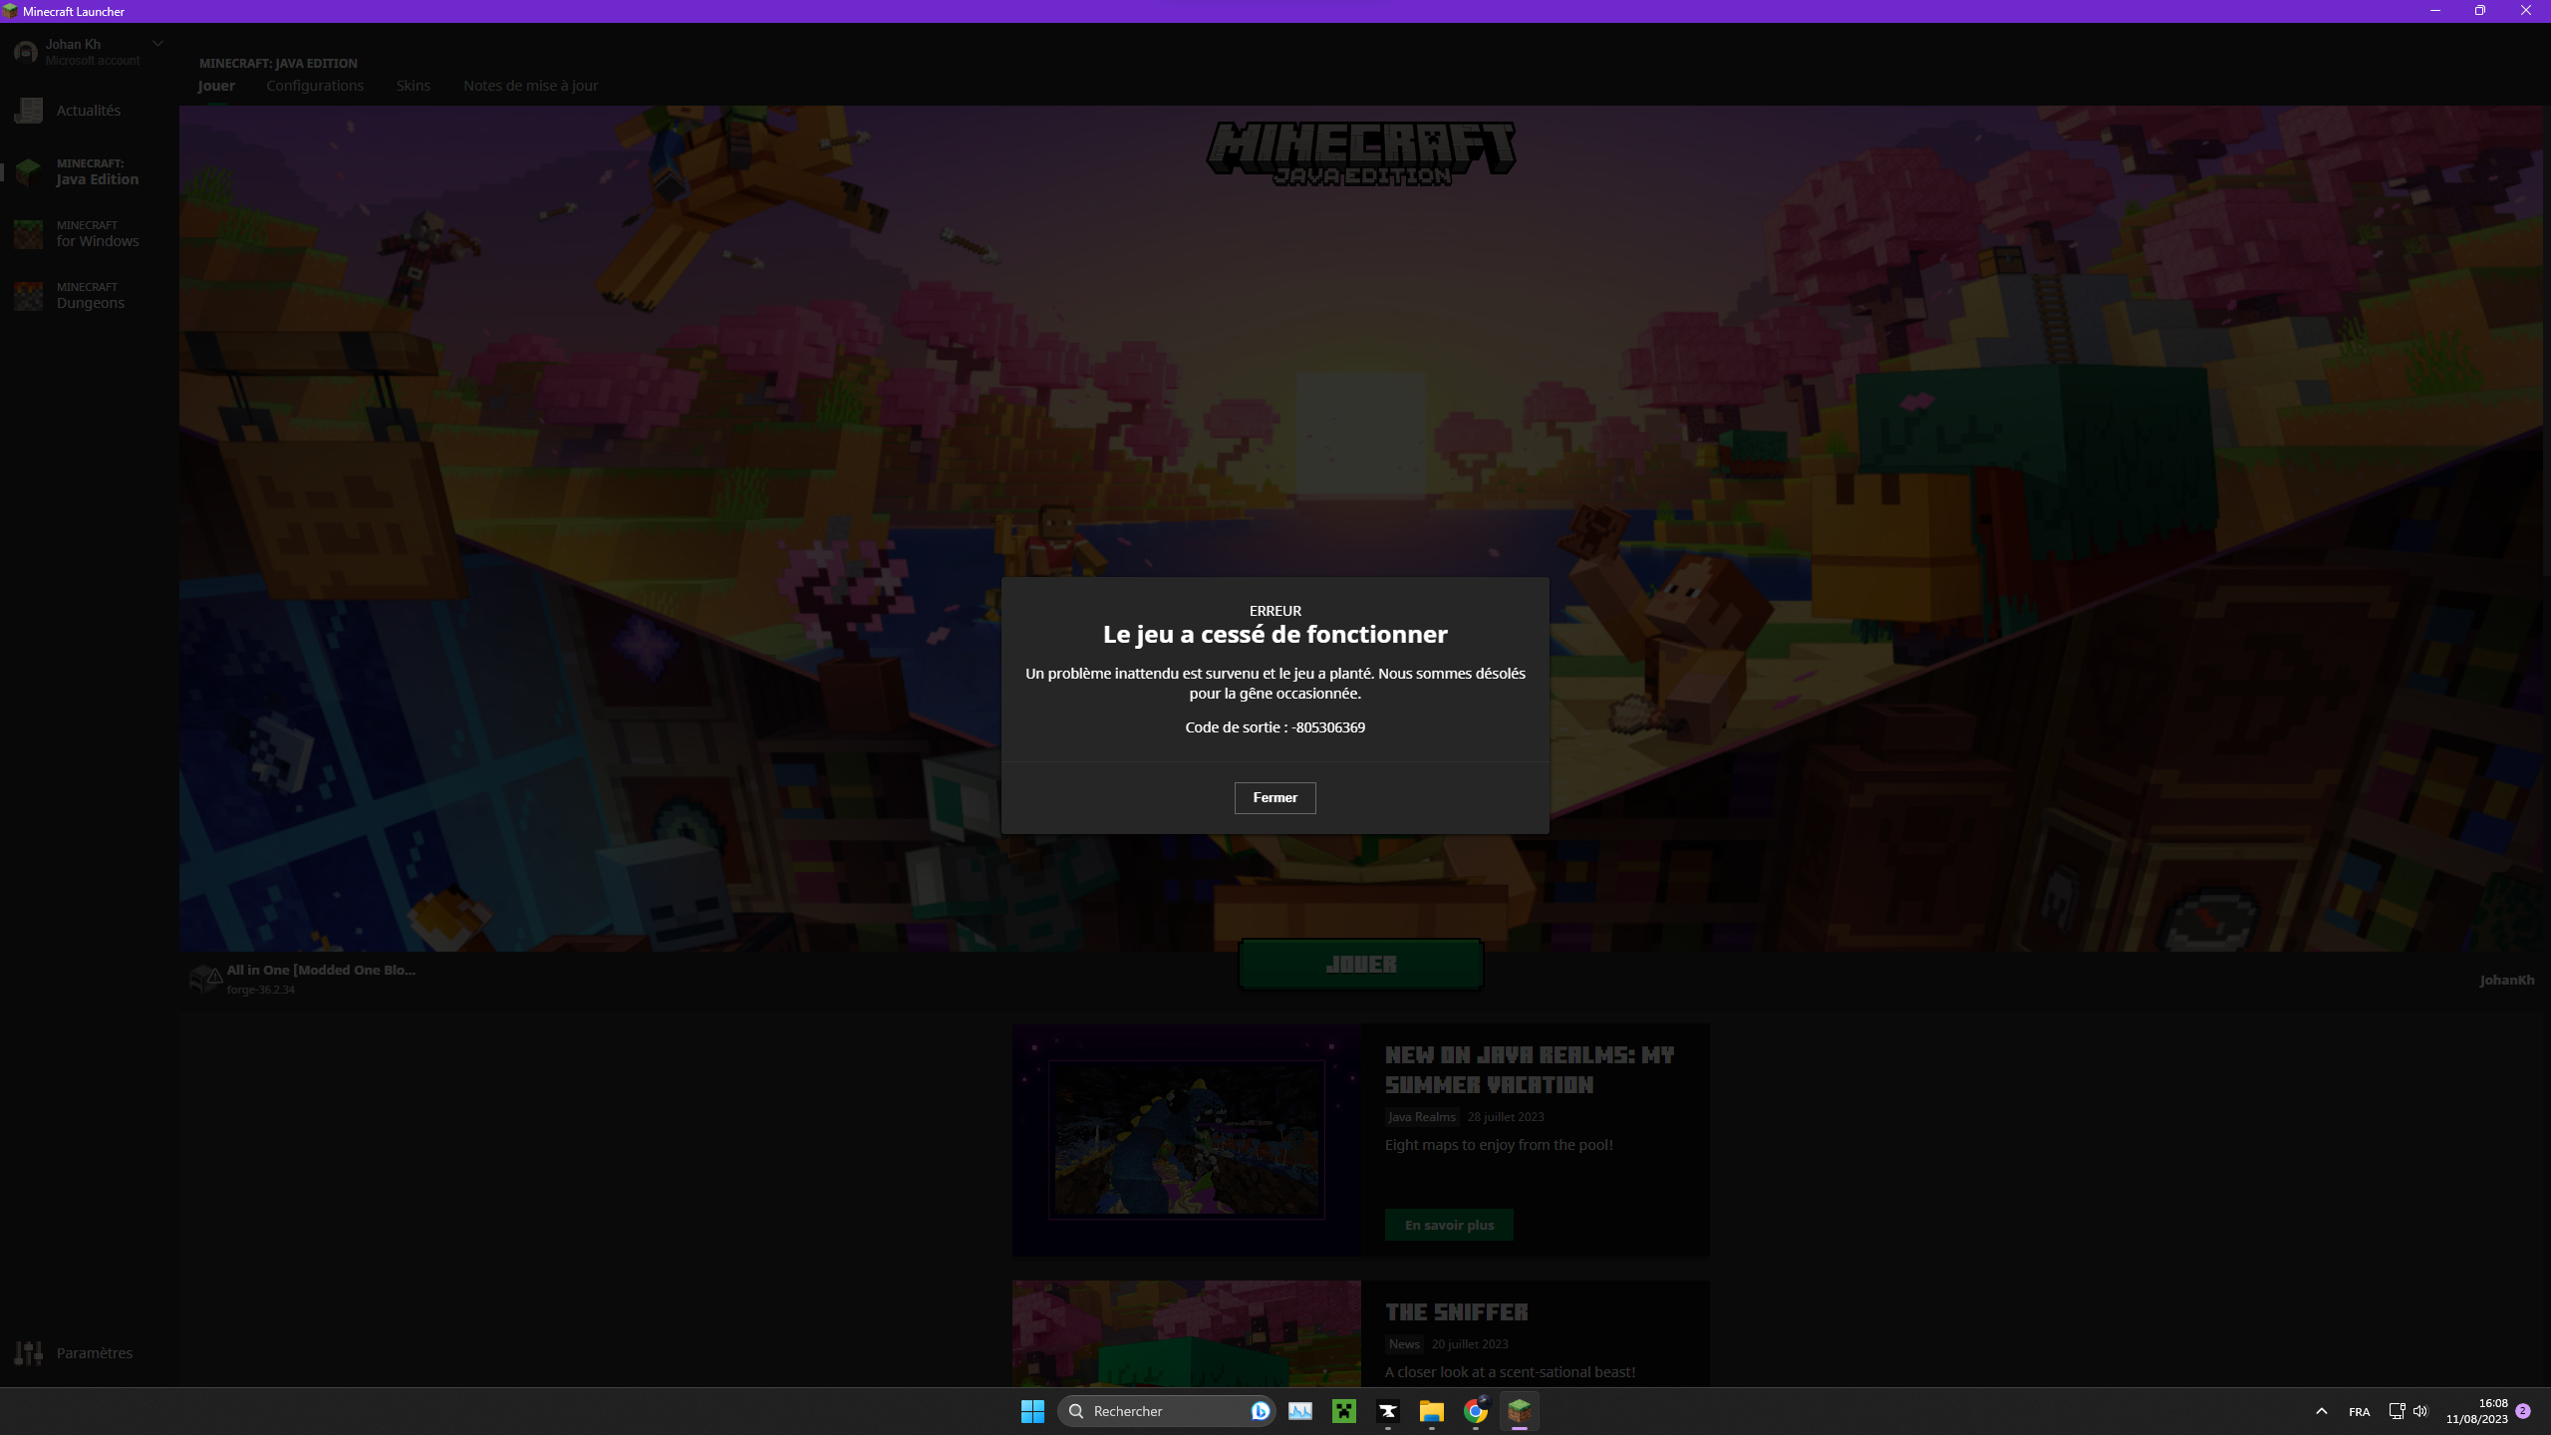Close the error dialog with Fermer
Screen dimensions: 2551x1435
tap(1275, 797)
